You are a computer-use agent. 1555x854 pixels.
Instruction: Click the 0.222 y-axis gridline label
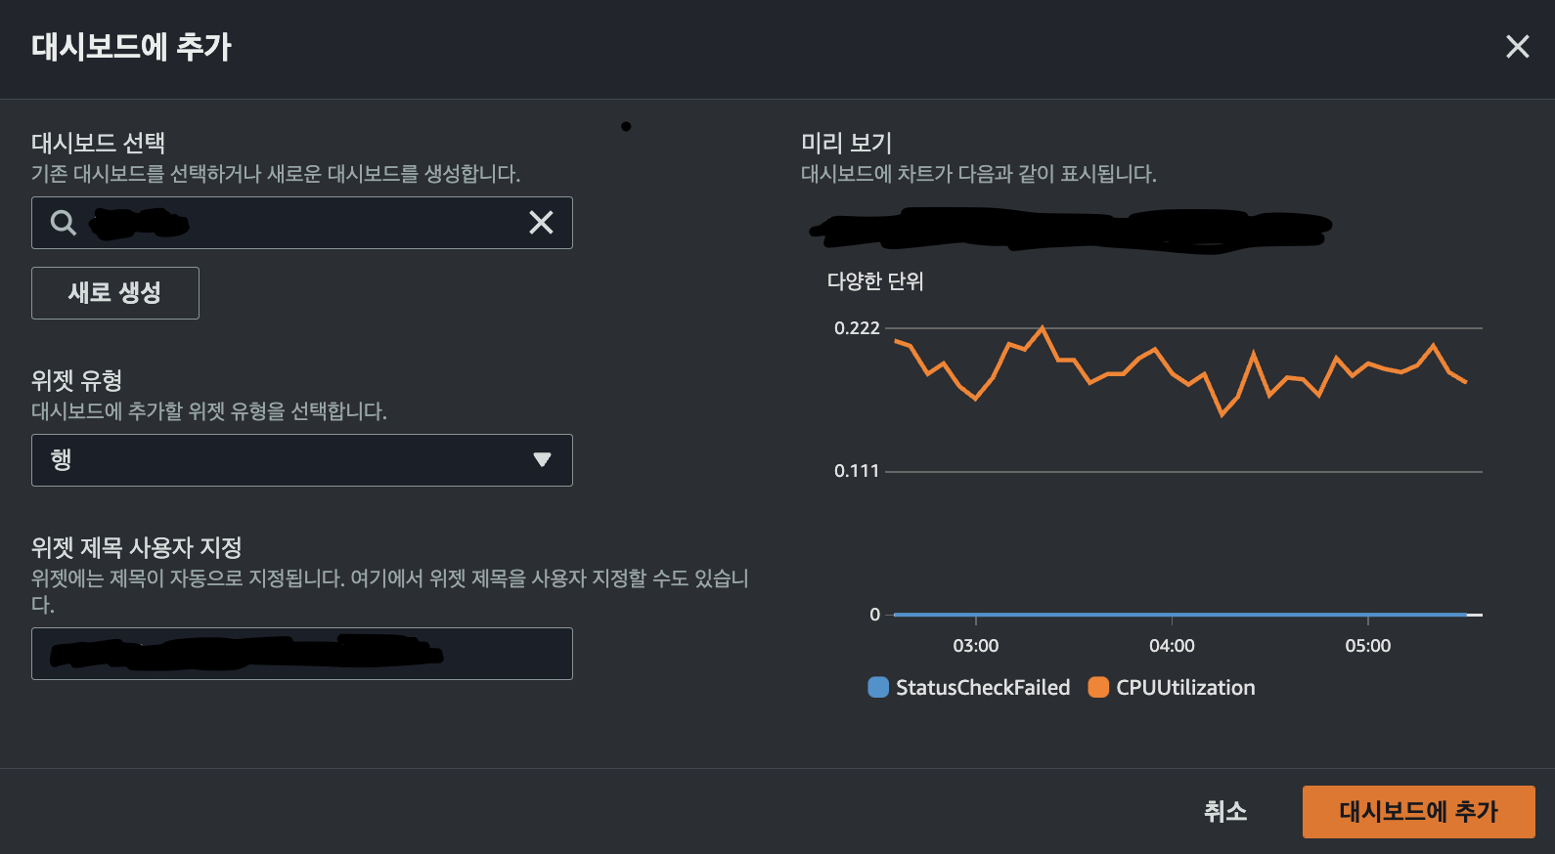tap(857, 328)
